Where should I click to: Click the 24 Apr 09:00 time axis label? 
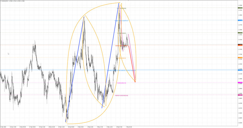tap(23, 127)
